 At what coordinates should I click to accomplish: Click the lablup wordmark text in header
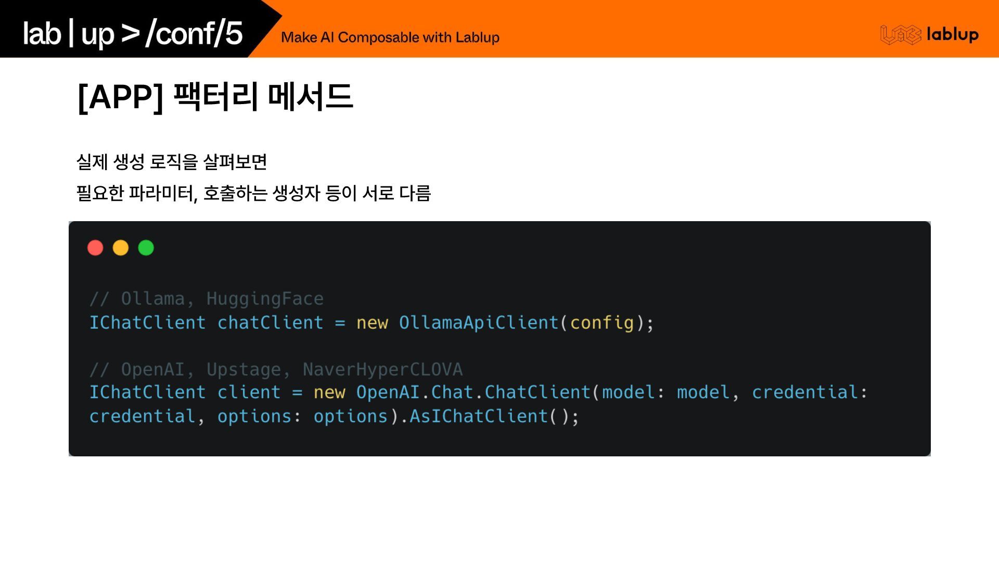[x=952, y=34]
